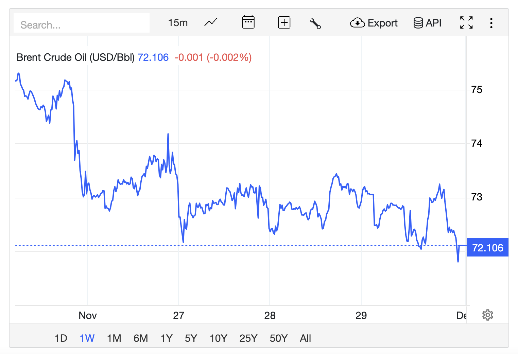Click the 27 date axis label
518x354 pixels.
(178, 316)
